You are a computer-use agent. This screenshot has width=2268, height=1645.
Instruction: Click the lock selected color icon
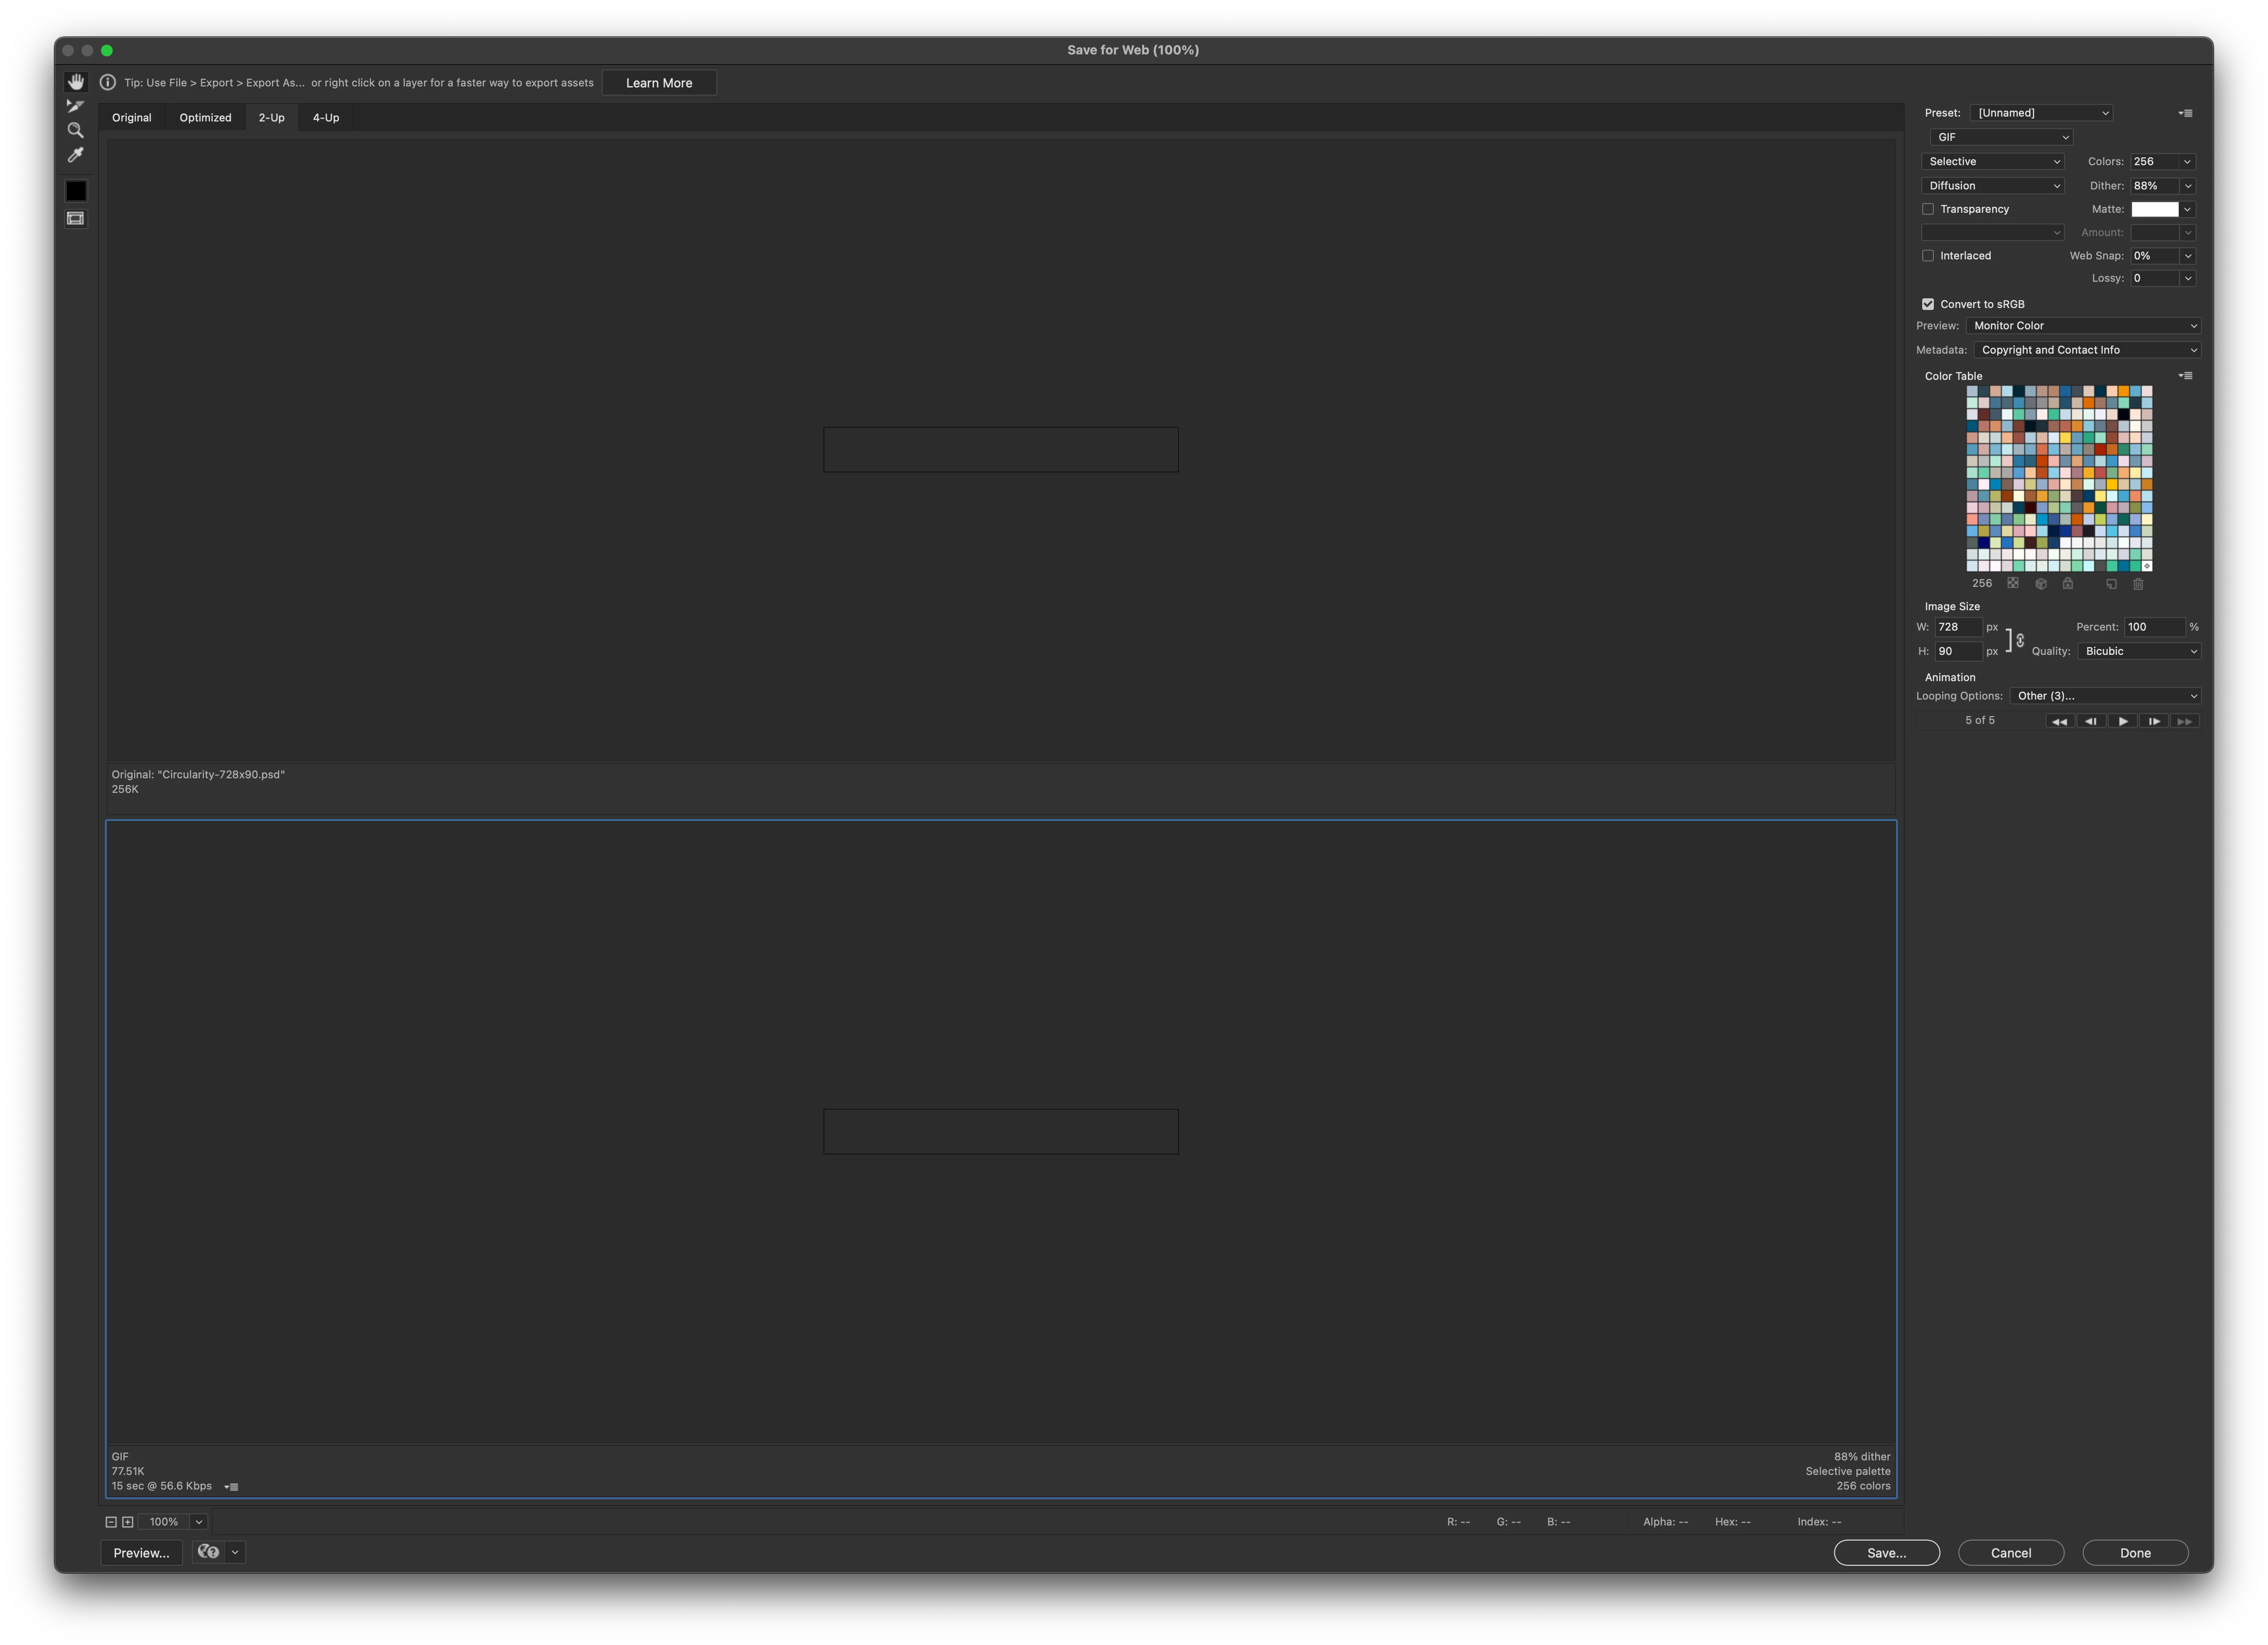pyautogui.click(x=2068, y=583)
